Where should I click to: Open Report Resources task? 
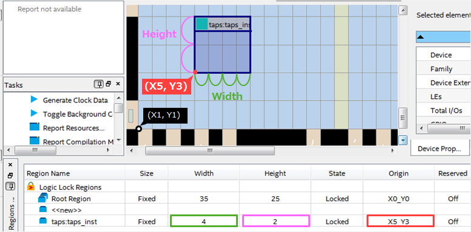(x=74, y=128)
